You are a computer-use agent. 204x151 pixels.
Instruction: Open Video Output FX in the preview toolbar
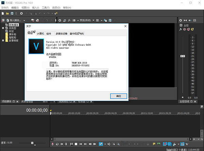click(69, 20)
